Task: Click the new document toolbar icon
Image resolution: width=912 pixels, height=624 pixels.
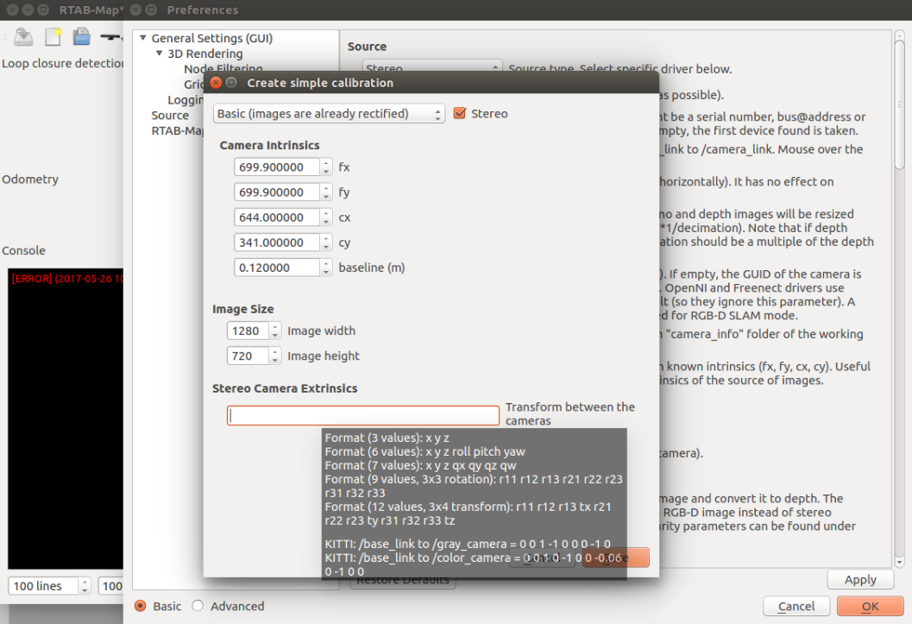Action: [x=53, y=37]
